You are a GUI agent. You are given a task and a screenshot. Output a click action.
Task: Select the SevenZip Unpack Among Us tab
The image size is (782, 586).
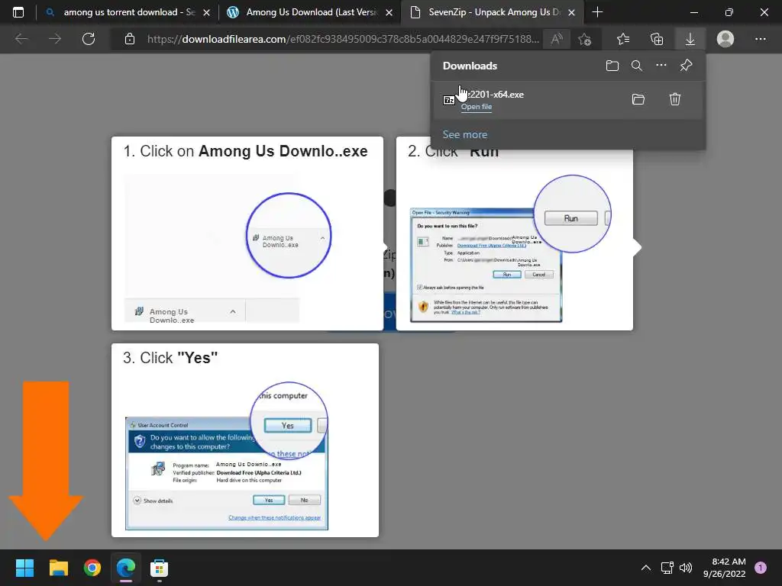click(x=492, y=12)
